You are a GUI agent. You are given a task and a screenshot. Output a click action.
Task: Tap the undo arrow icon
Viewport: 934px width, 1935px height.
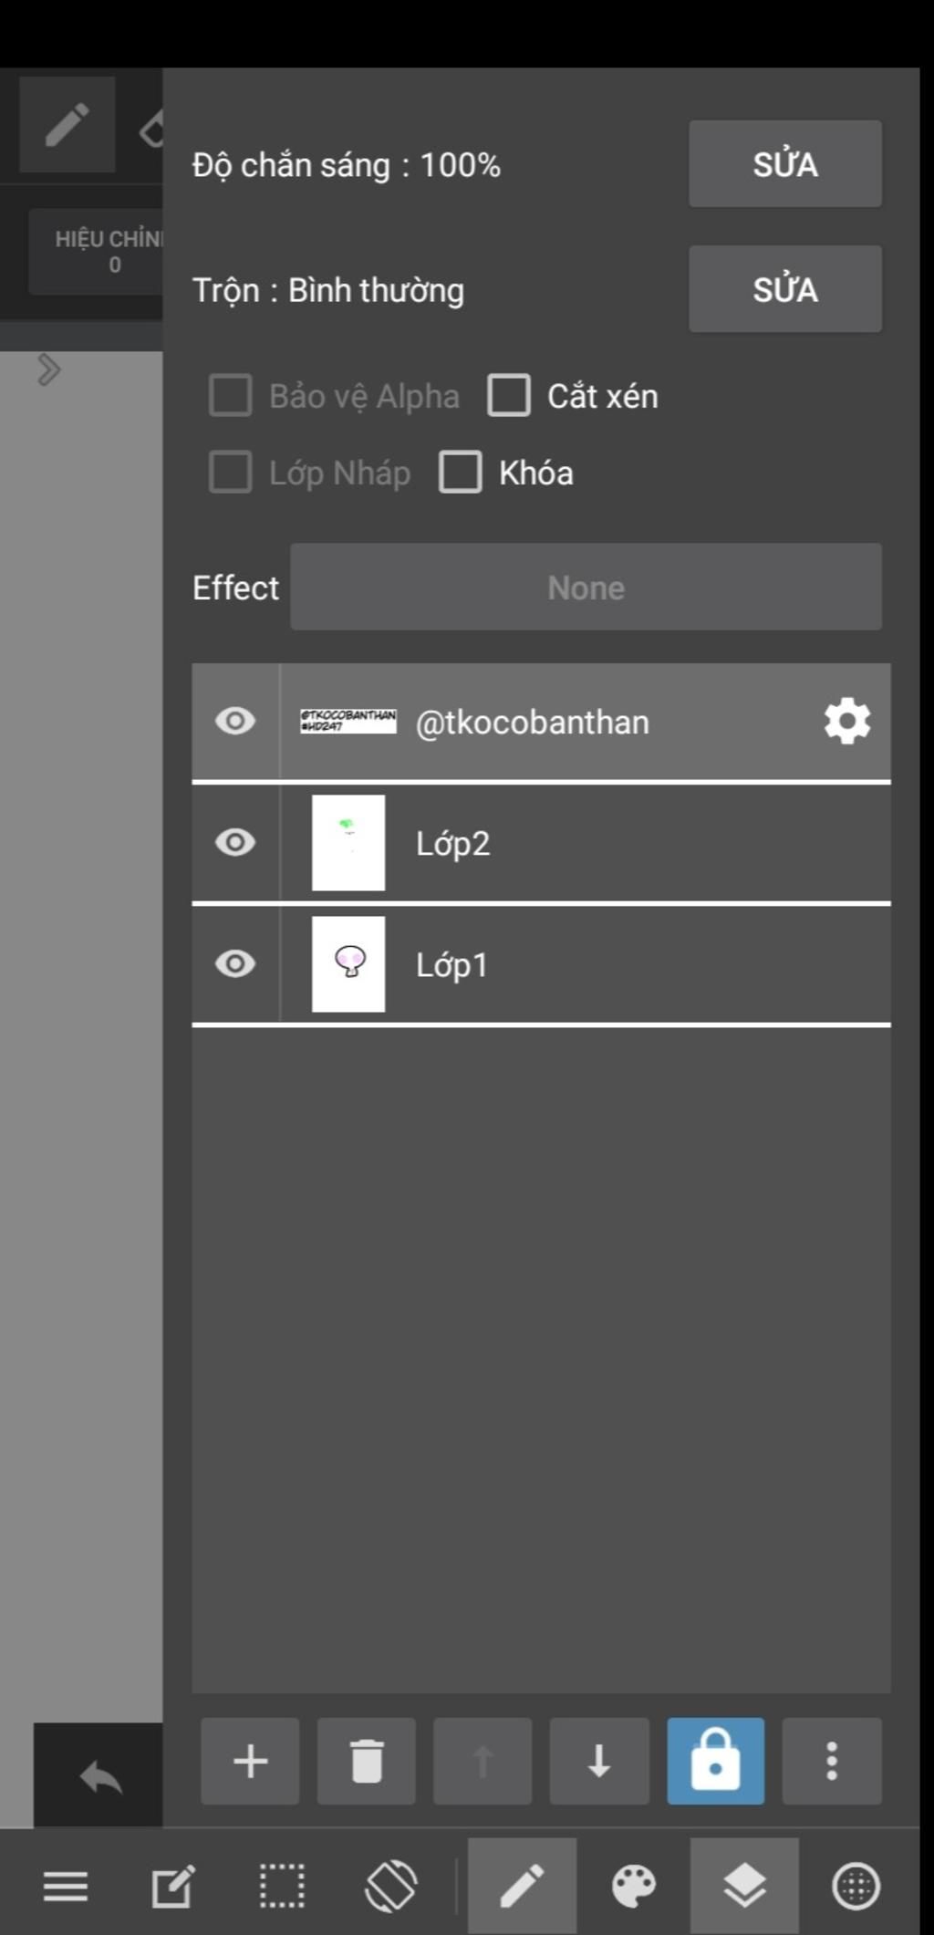point(99,1777)
